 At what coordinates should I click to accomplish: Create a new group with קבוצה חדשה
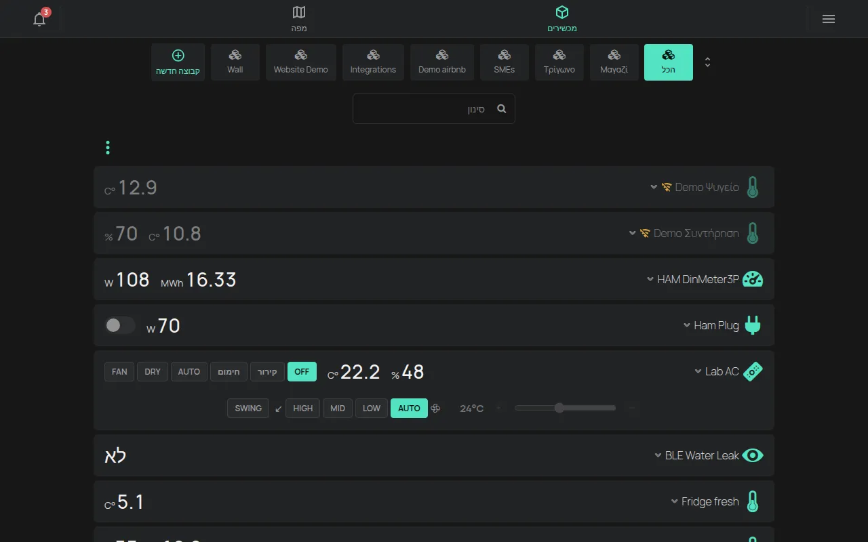178,62
